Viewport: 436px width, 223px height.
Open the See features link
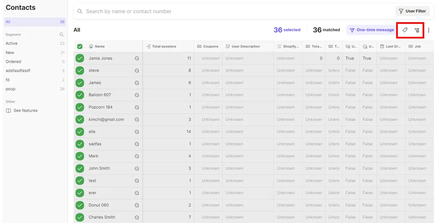coord(26,110)
